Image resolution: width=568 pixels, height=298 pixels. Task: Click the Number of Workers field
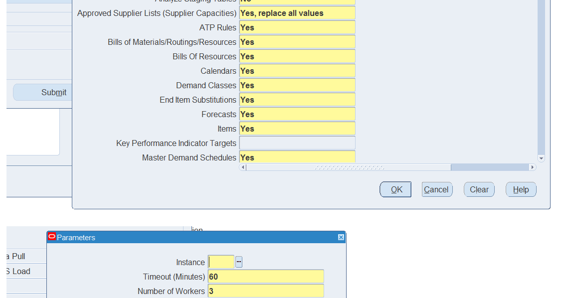pos(266,291)
